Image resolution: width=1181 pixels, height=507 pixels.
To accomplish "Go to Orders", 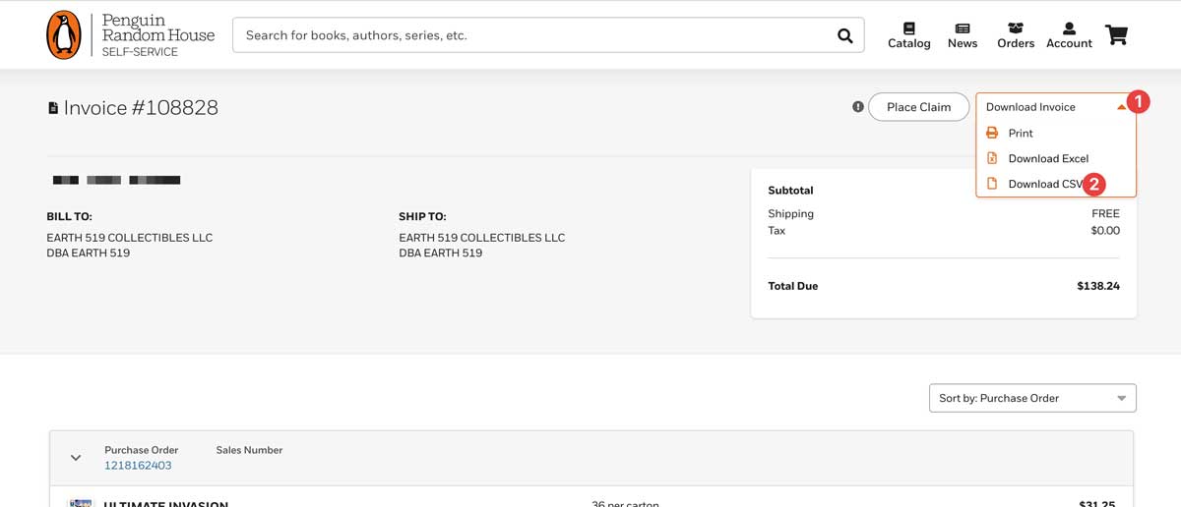I will point(1016,35).
